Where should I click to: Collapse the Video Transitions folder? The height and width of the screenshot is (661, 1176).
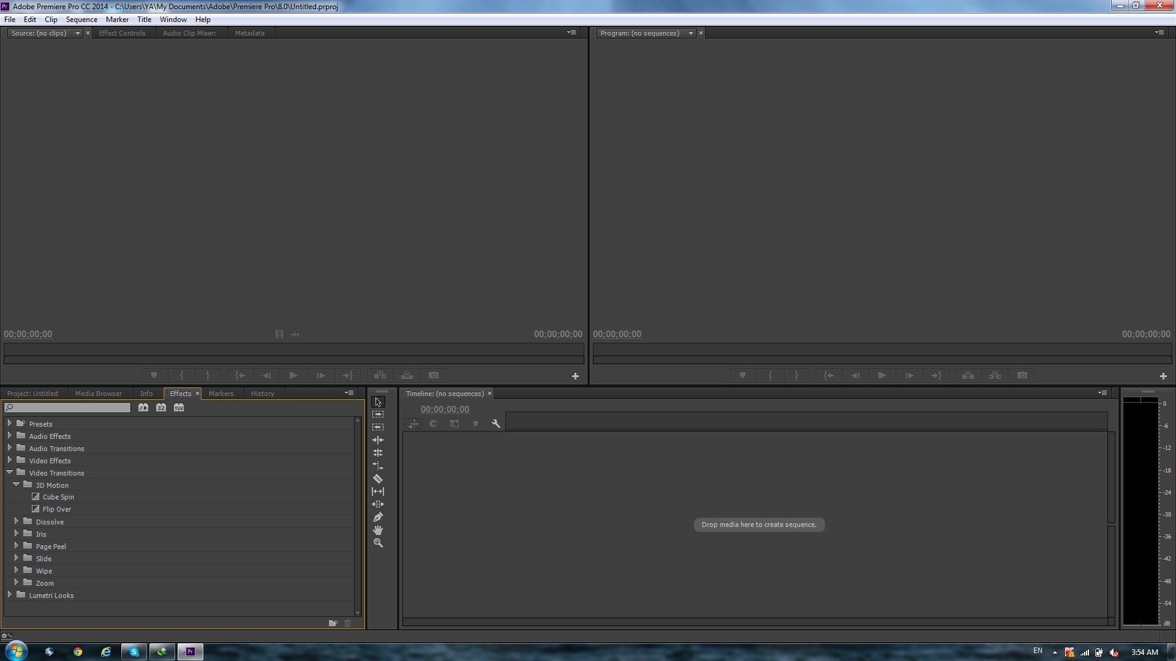9,472
